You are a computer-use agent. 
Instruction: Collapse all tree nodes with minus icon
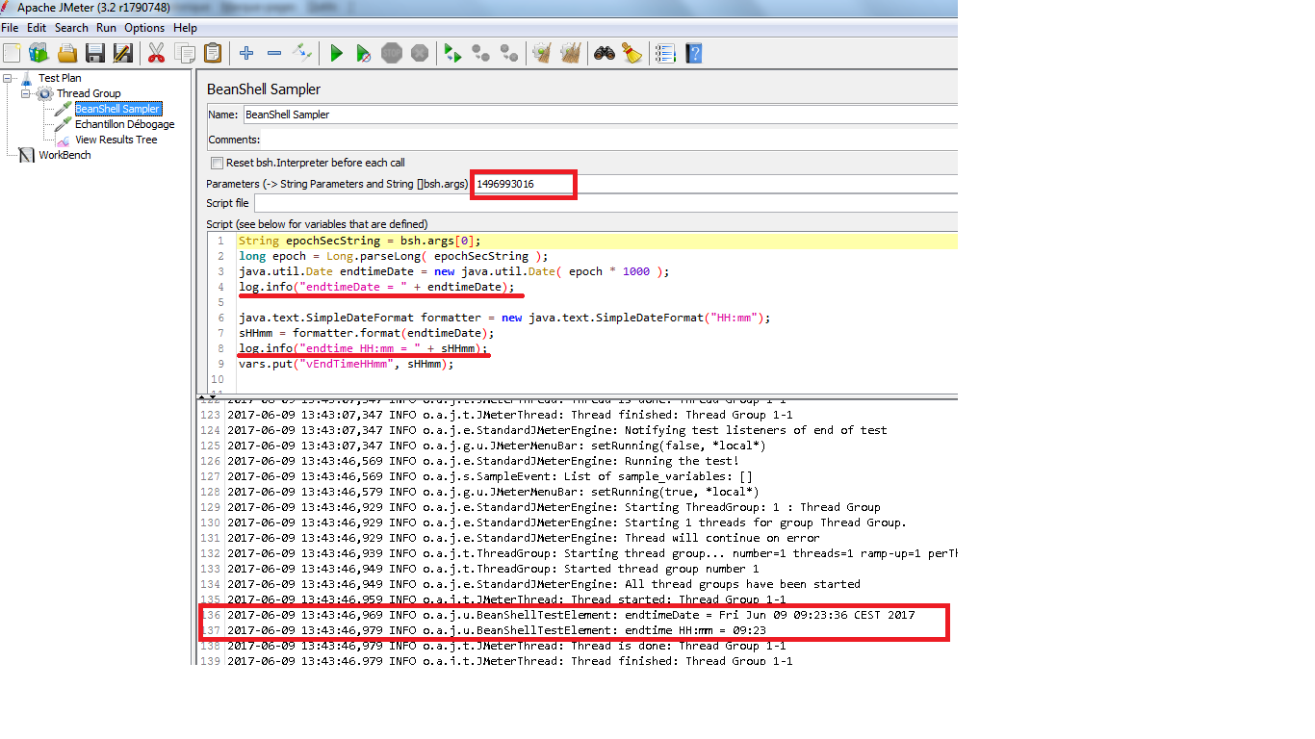point(274,53)
